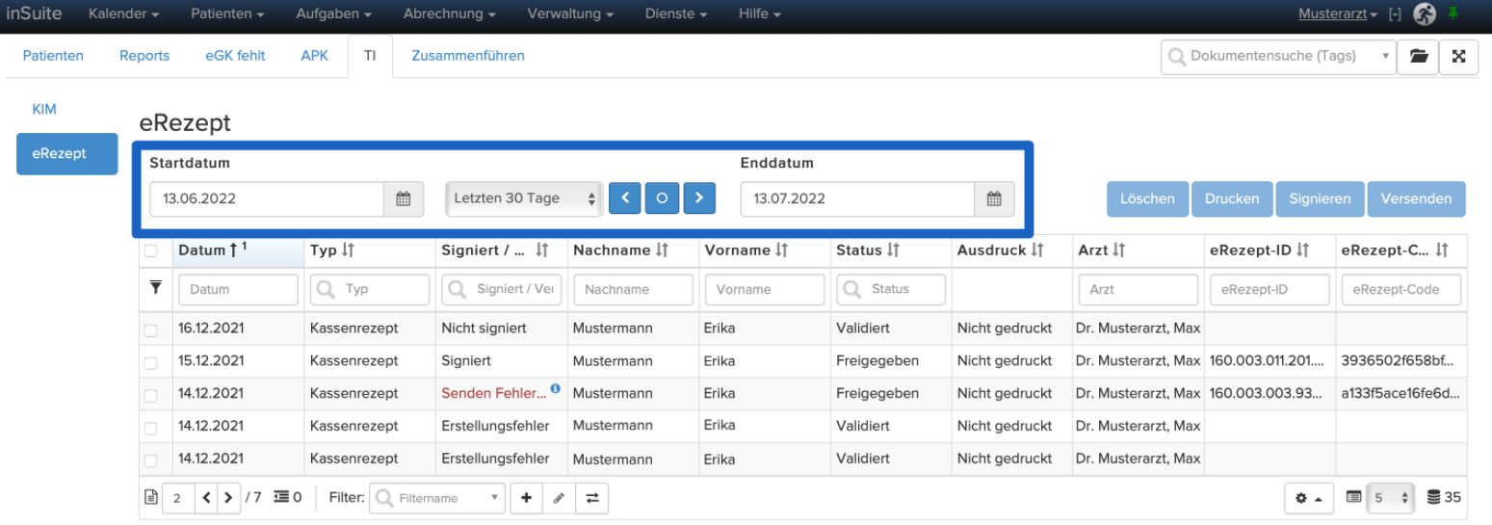
Task: Open the Aufgaben menu
Action: click(333, 14)
